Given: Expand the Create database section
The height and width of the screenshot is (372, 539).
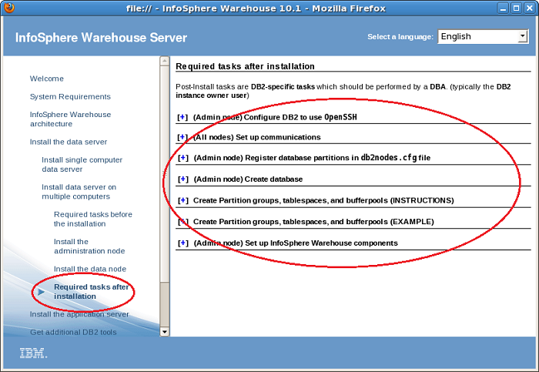Looking at the screenshot, I should click(183, 179).
